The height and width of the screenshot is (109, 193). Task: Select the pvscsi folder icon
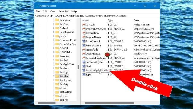pos(57,36)
